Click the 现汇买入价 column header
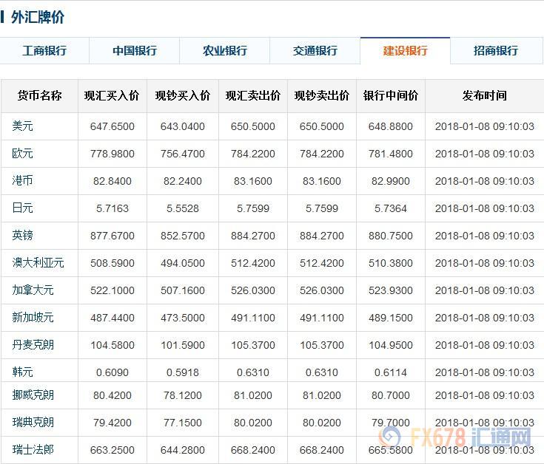Image resolution: width=544 pixels, height=464 pixels. tap(112, 95)
